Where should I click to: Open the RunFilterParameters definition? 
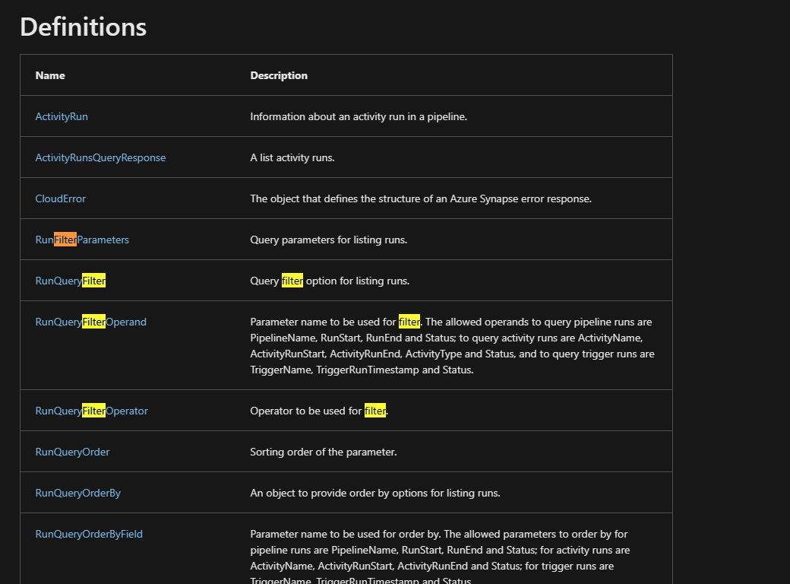click(82, 239)
